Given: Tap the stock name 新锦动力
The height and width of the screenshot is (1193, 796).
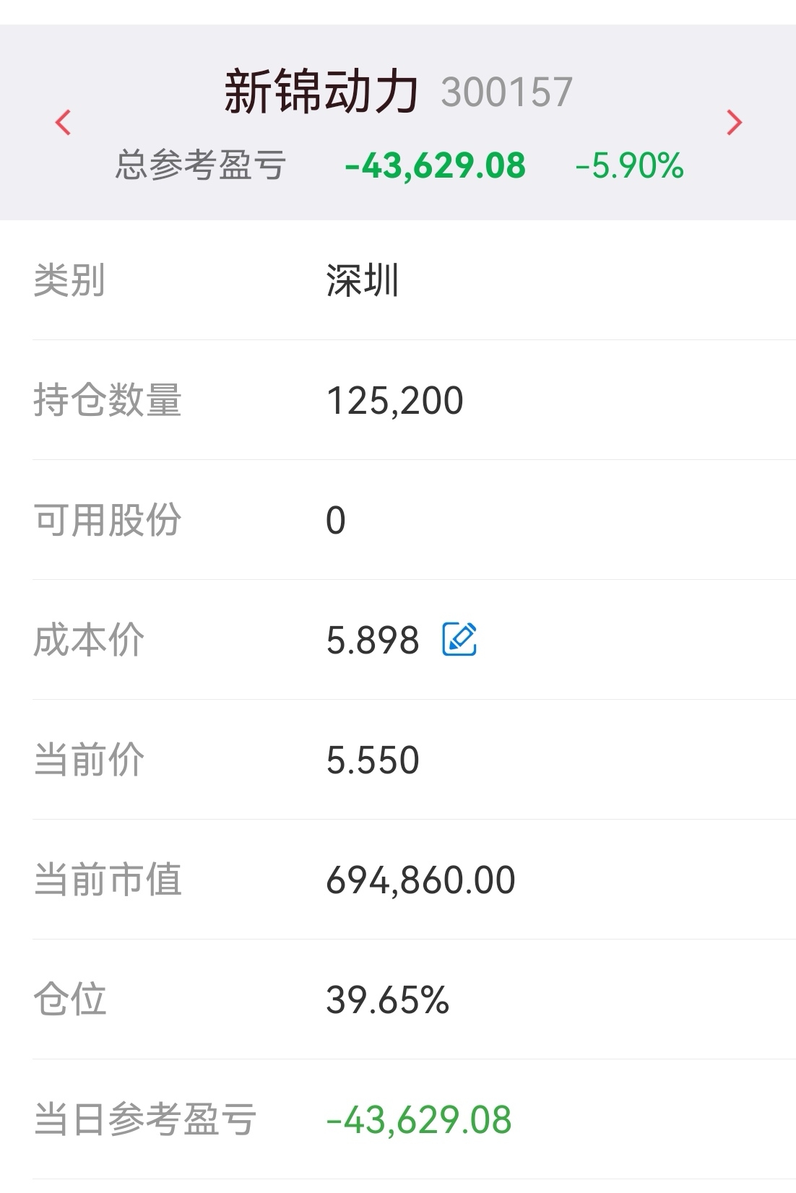Looking at the screenshot, I should pos(321,92).
